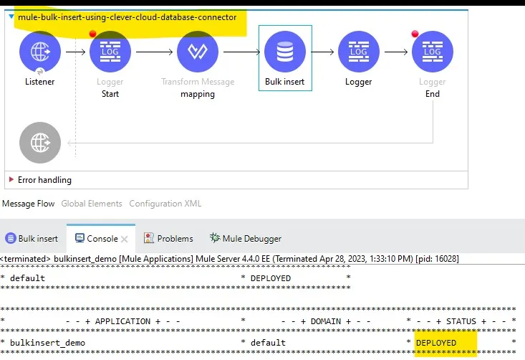Switch to Global Elements view
525x360 pixels.
tap(92, 204)
